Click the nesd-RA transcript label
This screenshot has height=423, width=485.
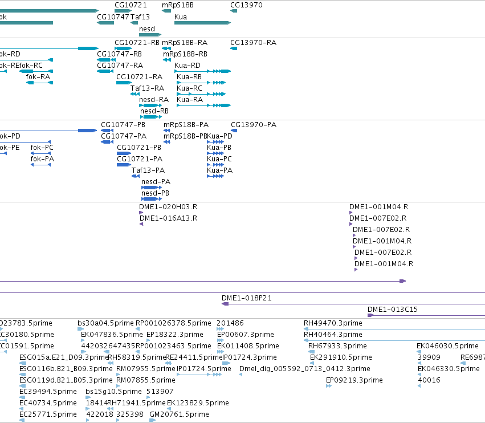(154, 100)
